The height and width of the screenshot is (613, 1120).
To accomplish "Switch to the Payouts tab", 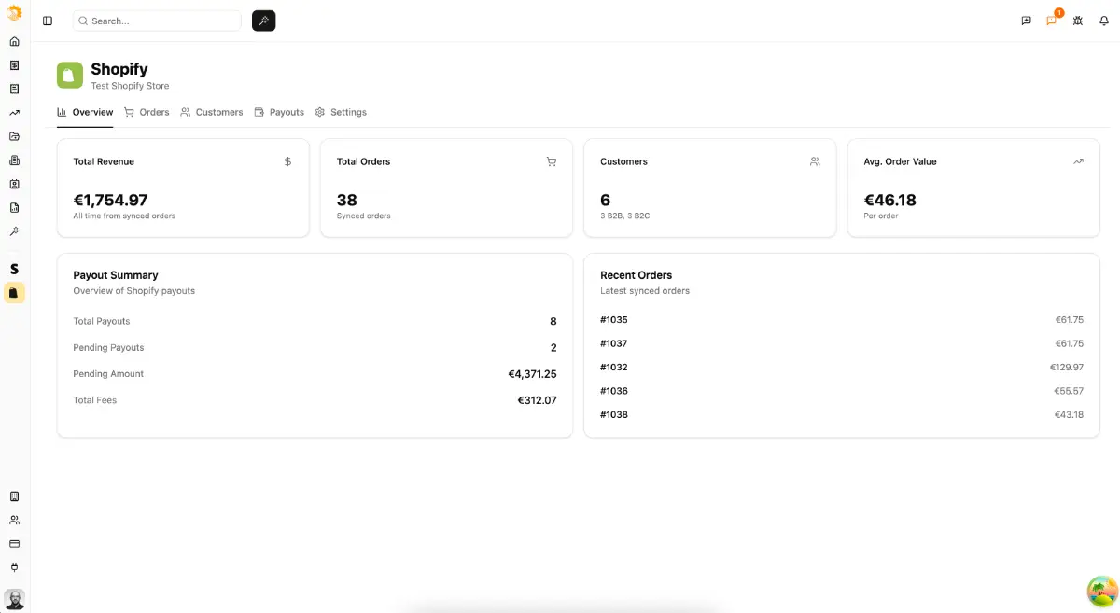I will click(279, 112).
